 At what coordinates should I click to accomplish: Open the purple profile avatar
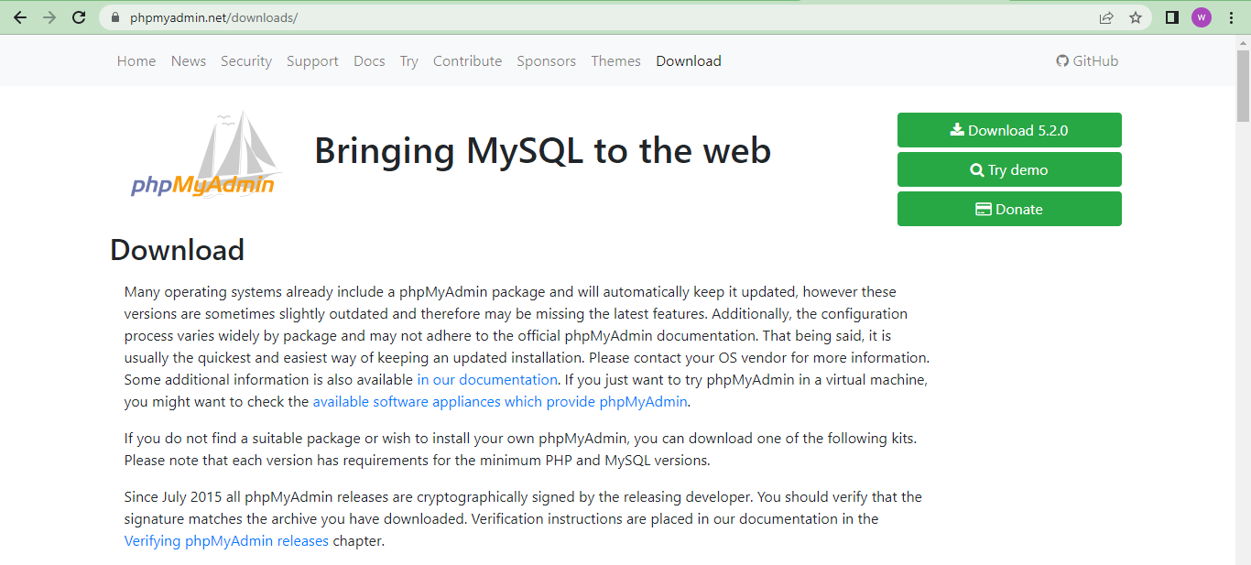[1202, 17]
